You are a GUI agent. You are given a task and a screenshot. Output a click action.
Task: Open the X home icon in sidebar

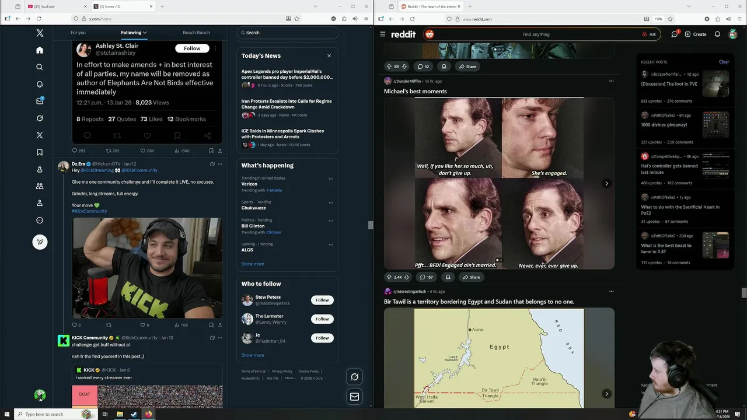click(40, 50)
